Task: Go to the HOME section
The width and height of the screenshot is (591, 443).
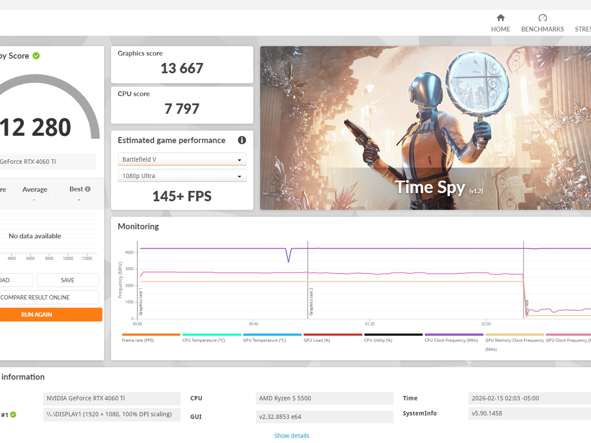Action: tap(500, 23)
